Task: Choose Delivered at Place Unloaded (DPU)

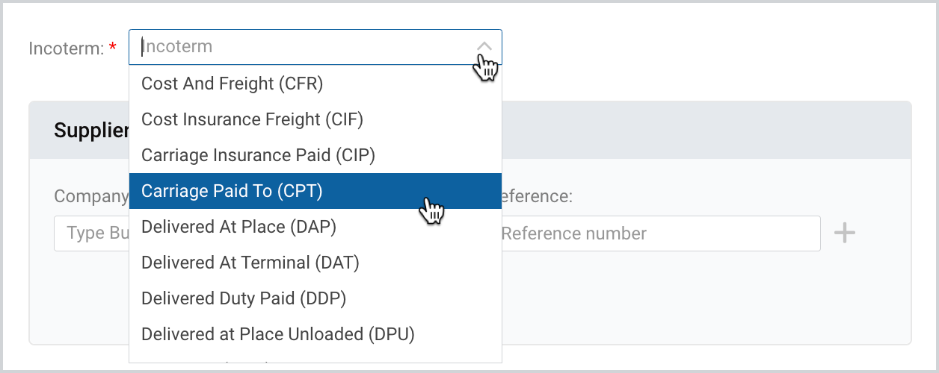Action: (315, 334)
